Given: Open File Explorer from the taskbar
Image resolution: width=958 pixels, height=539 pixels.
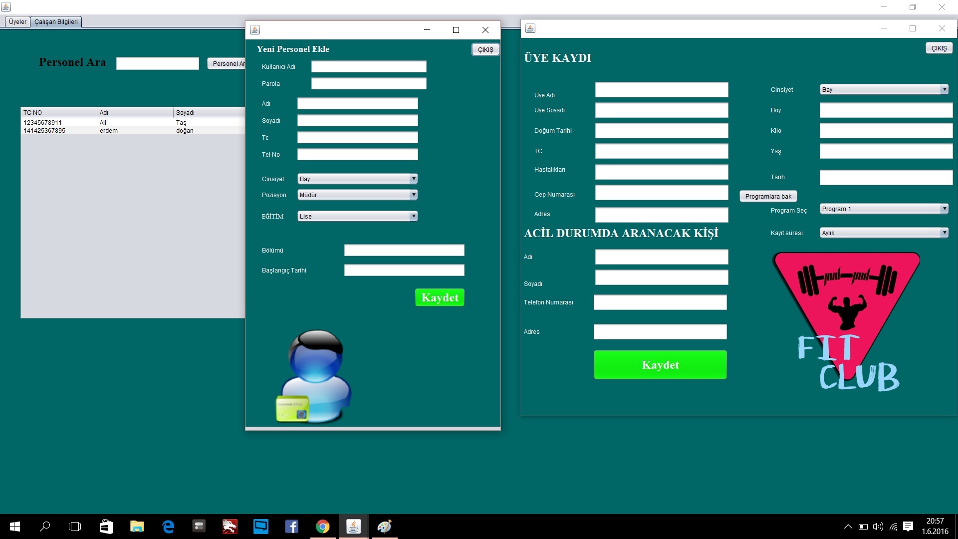Looking at the screenshot, I should click(137, 527).
